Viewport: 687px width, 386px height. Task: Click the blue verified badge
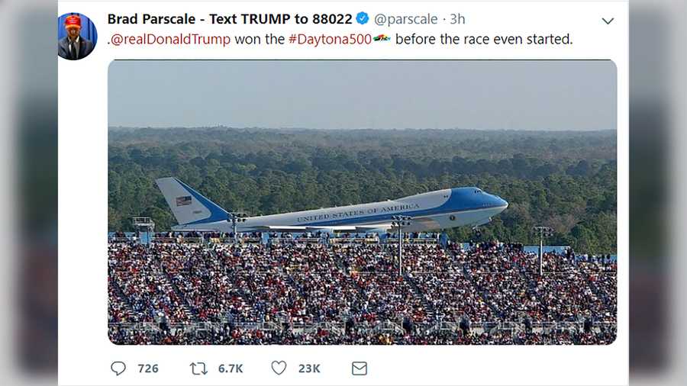point(363,19)
